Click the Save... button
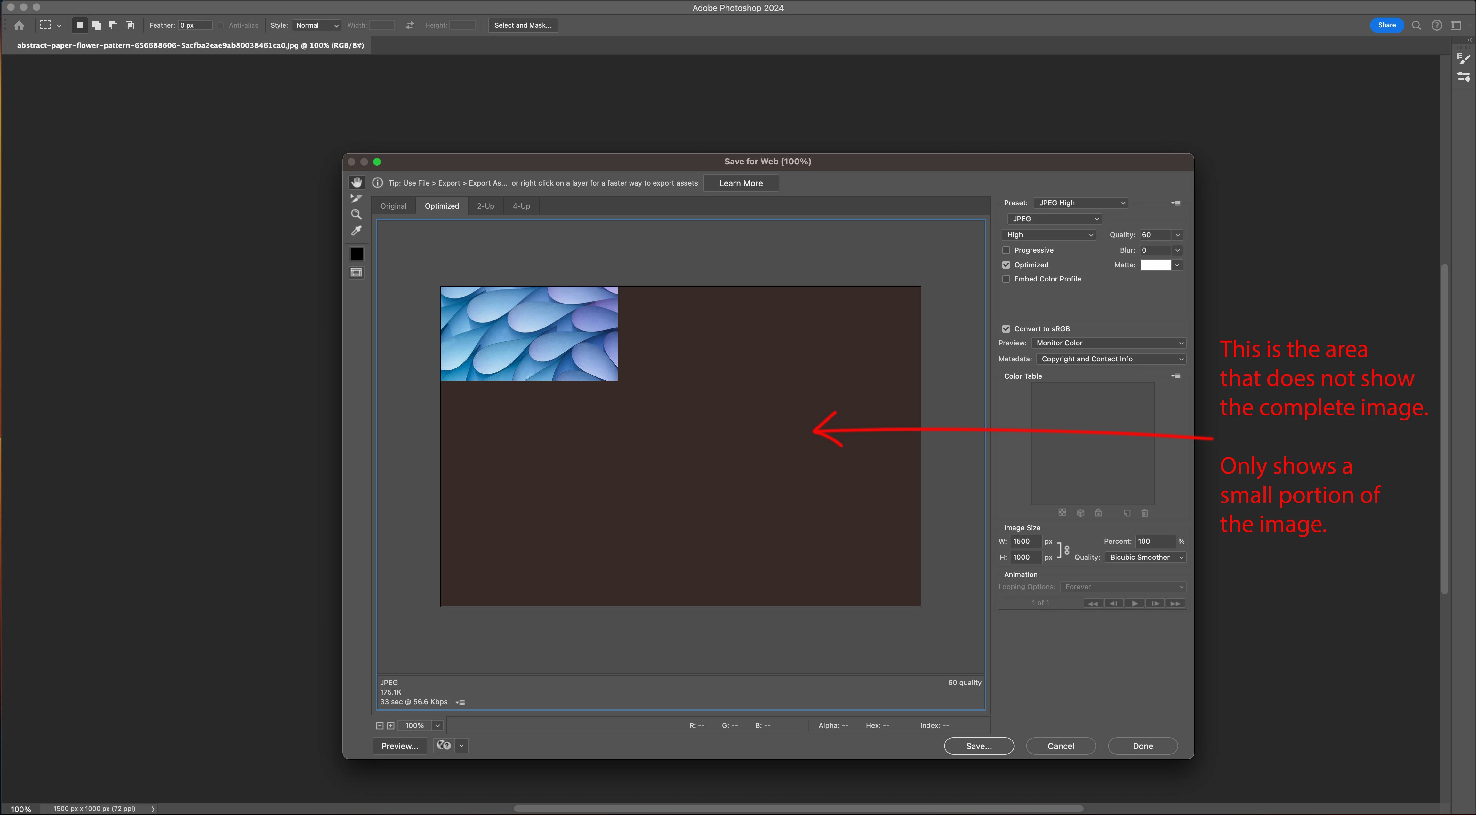Image resolution: width=1476 pixels, height=815 pixels. (979, 746)
